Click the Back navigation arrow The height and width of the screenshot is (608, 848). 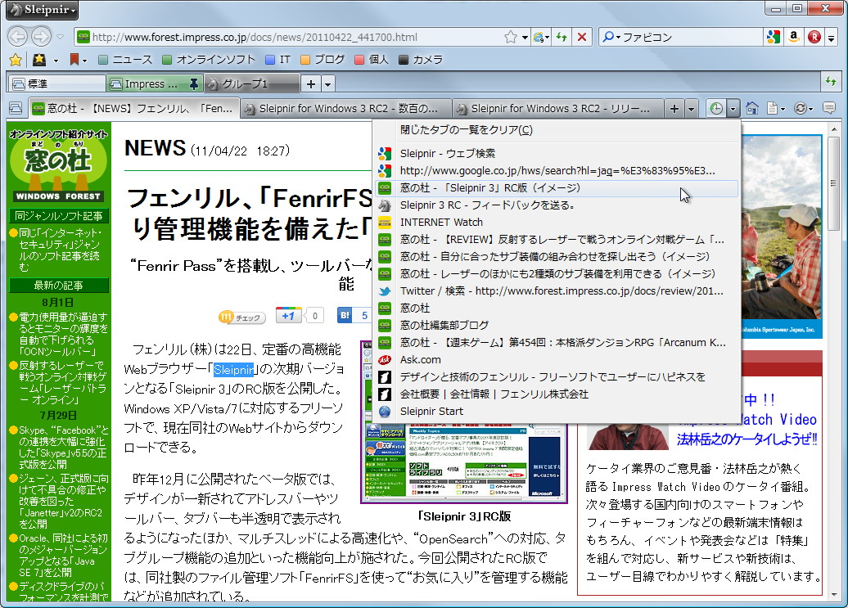coord(17,37)
